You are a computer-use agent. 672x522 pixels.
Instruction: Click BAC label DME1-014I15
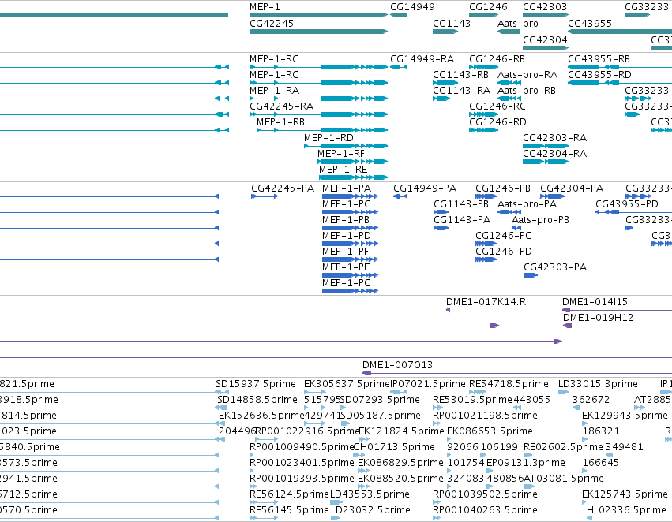click(x=595, y=302)
